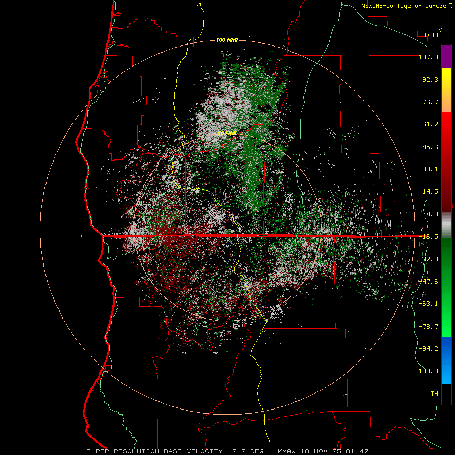The height and width of the screenshot is (455, 455).
Task: Click the [KT] units label
Action: (432, 35)
